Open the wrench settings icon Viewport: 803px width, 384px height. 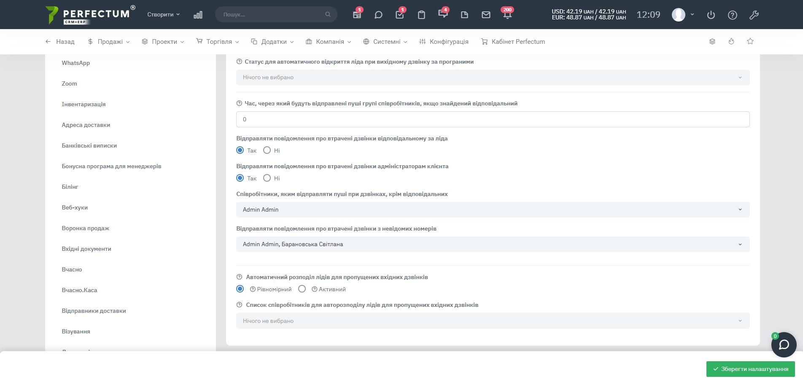pos(754,15)
